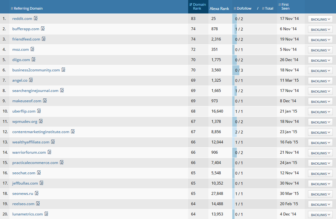This screenshot has height=219, width=336.
Task: Open the search icon beside moz.com
Action: [32, 49]
